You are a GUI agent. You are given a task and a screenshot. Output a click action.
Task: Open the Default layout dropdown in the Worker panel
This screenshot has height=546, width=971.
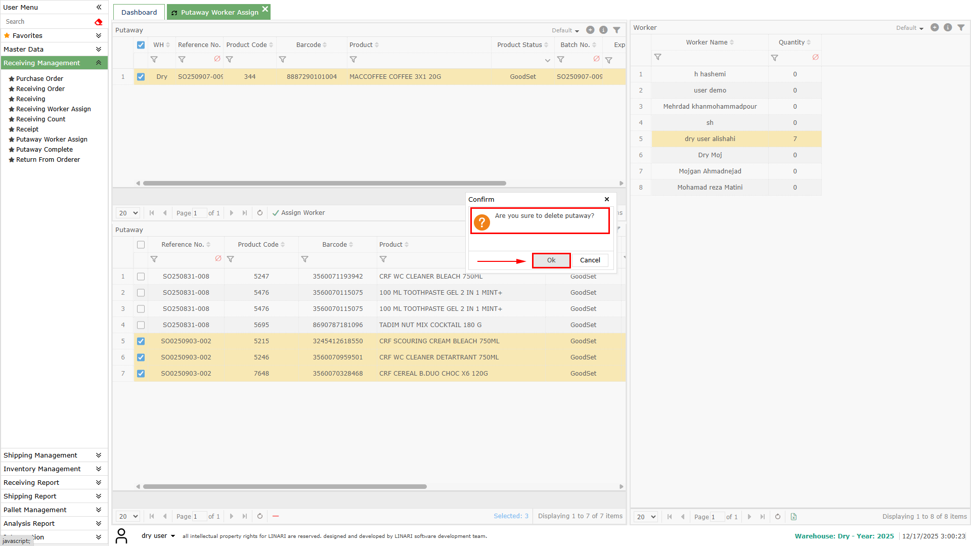click(x=910, y=28)
